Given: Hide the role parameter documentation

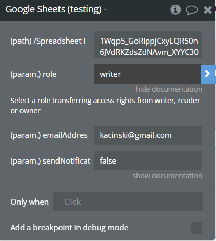Looking at the screenshot, I should click(169, 89).
